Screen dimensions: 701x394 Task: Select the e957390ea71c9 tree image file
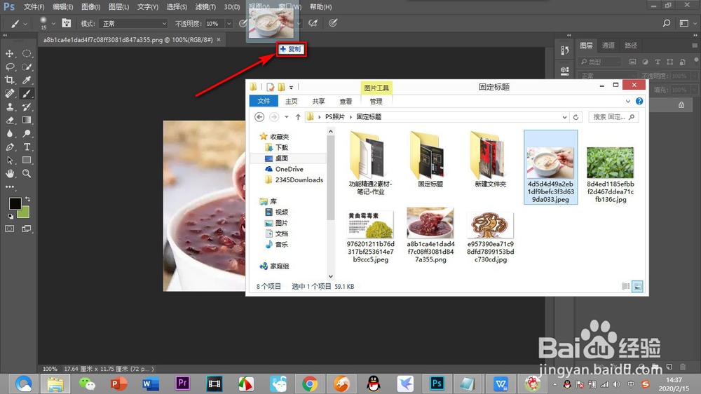(x=491, y=237)
